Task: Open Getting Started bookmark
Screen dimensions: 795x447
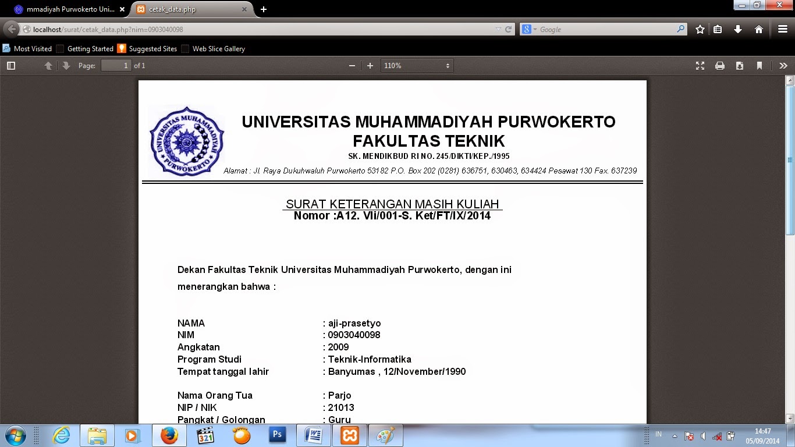Action: pos(84,49)
